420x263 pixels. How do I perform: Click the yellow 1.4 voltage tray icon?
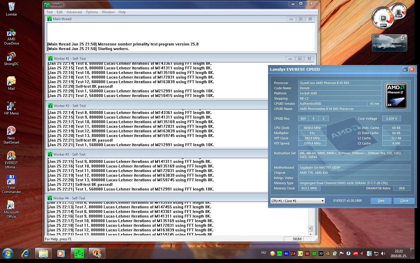(300, 254)
